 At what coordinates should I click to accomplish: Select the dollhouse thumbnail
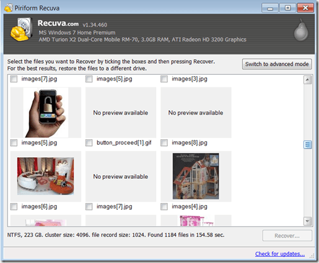[x=196, y=176]
